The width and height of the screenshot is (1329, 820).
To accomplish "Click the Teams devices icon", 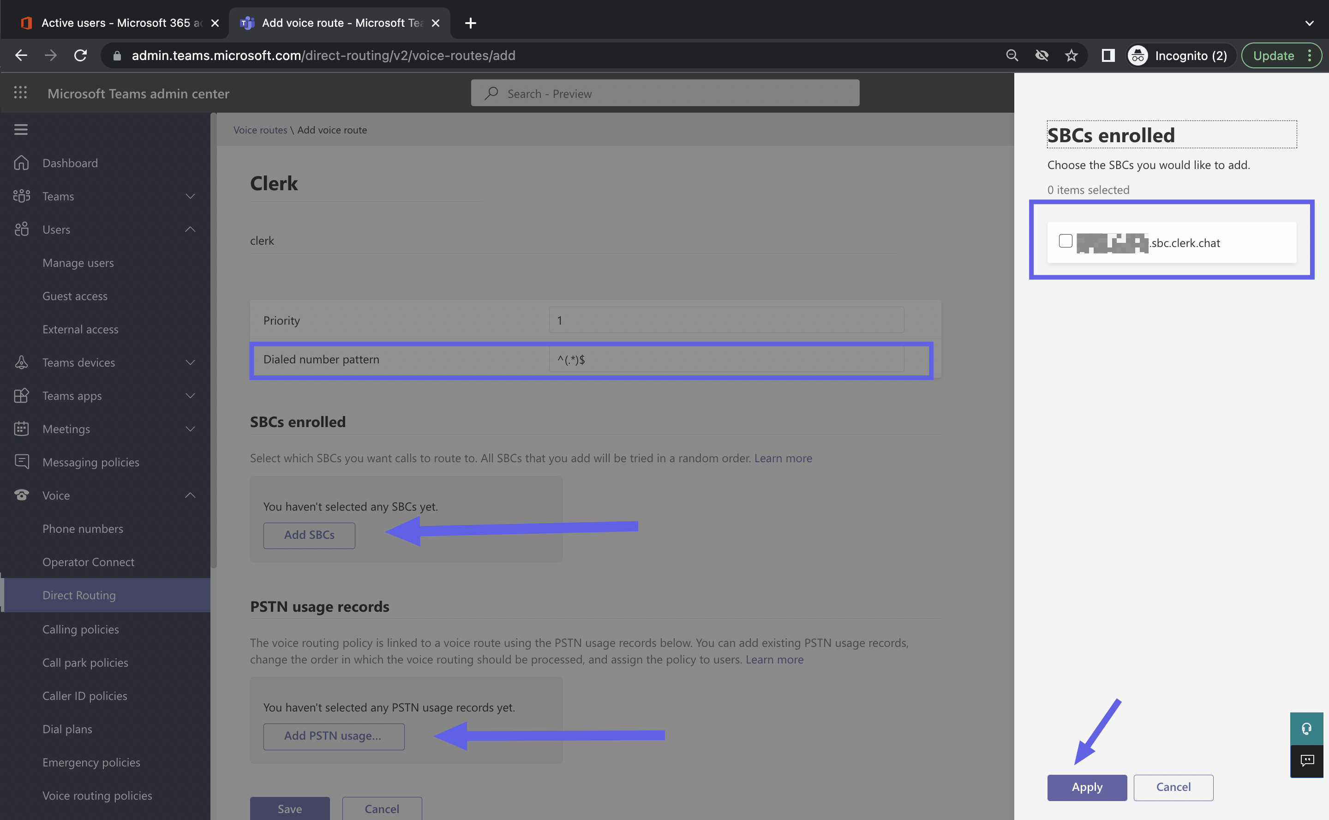I will point(21,362).
